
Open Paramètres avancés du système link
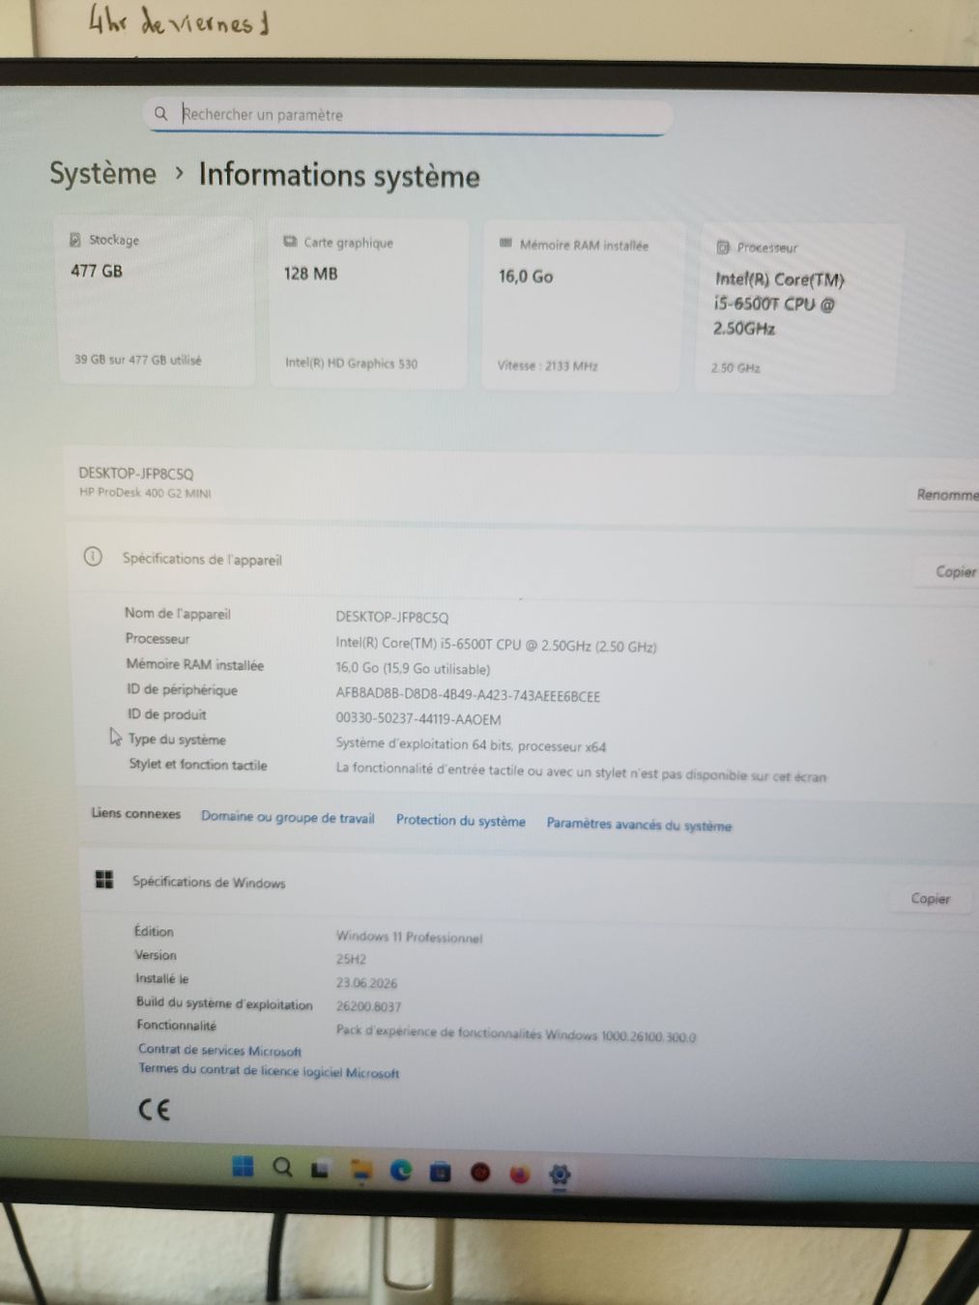[x=639, y=825]
